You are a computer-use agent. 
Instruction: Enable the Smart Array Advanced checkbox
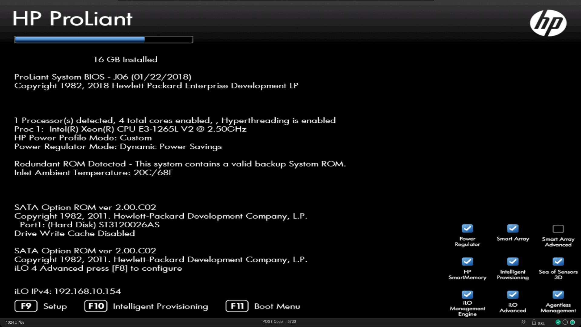click(x=558, y=229)
